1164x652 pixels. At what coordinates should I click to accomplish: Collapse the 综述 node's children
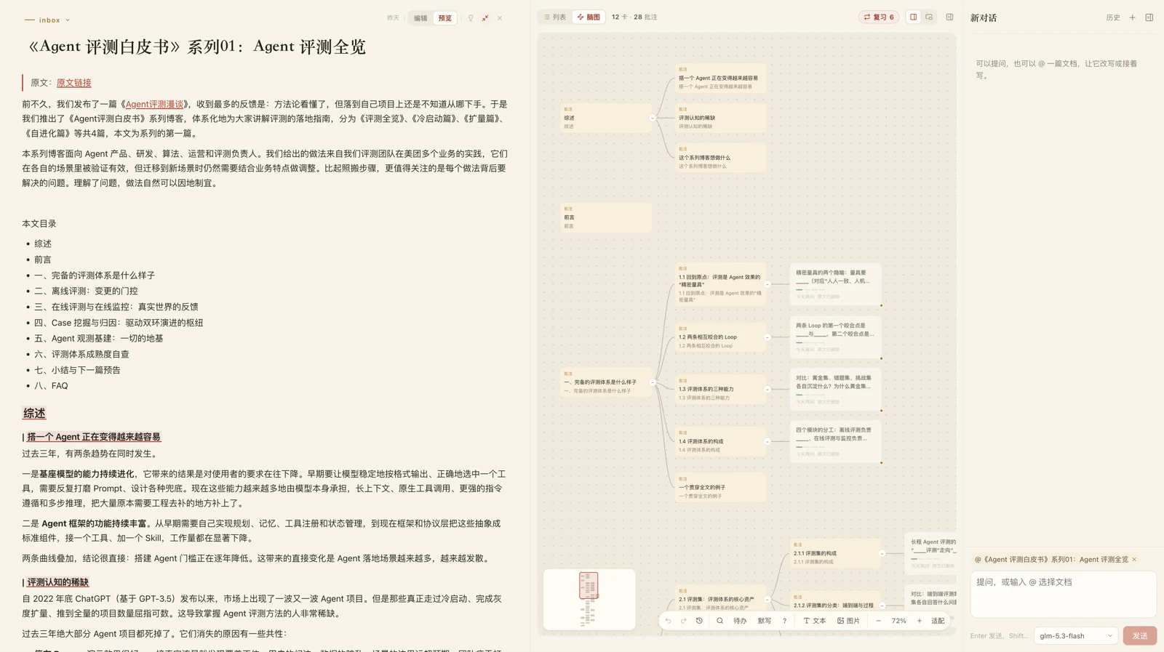(x=653, y=118)
